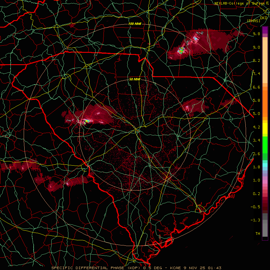Viewport: 270px width, 270px height.
Task: Click the 1.8 value on the color scale
Action: click(256, 167)
